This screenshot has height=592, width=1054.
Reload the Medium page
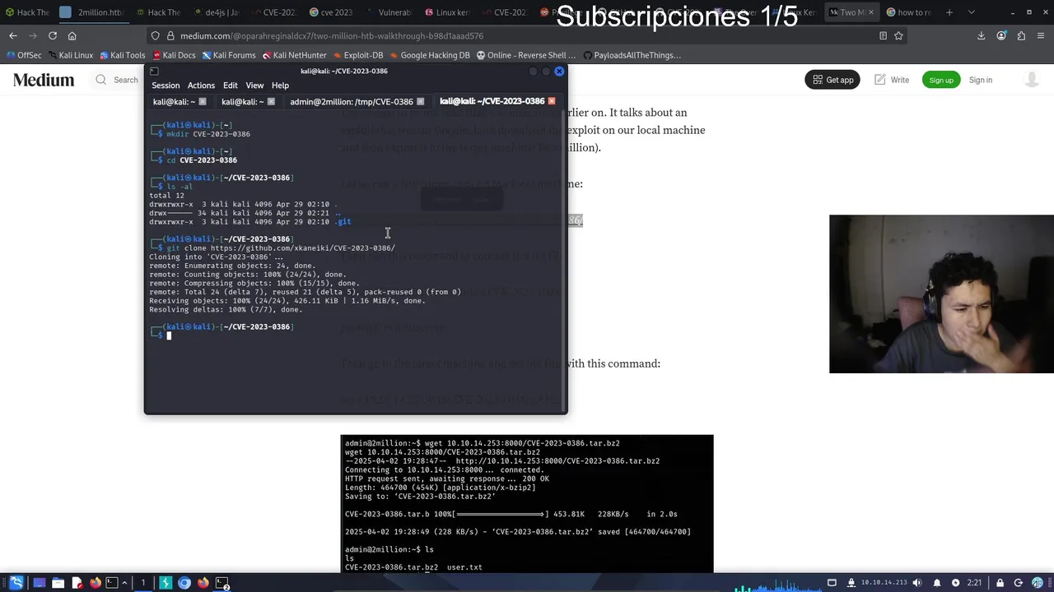point(53,35)
